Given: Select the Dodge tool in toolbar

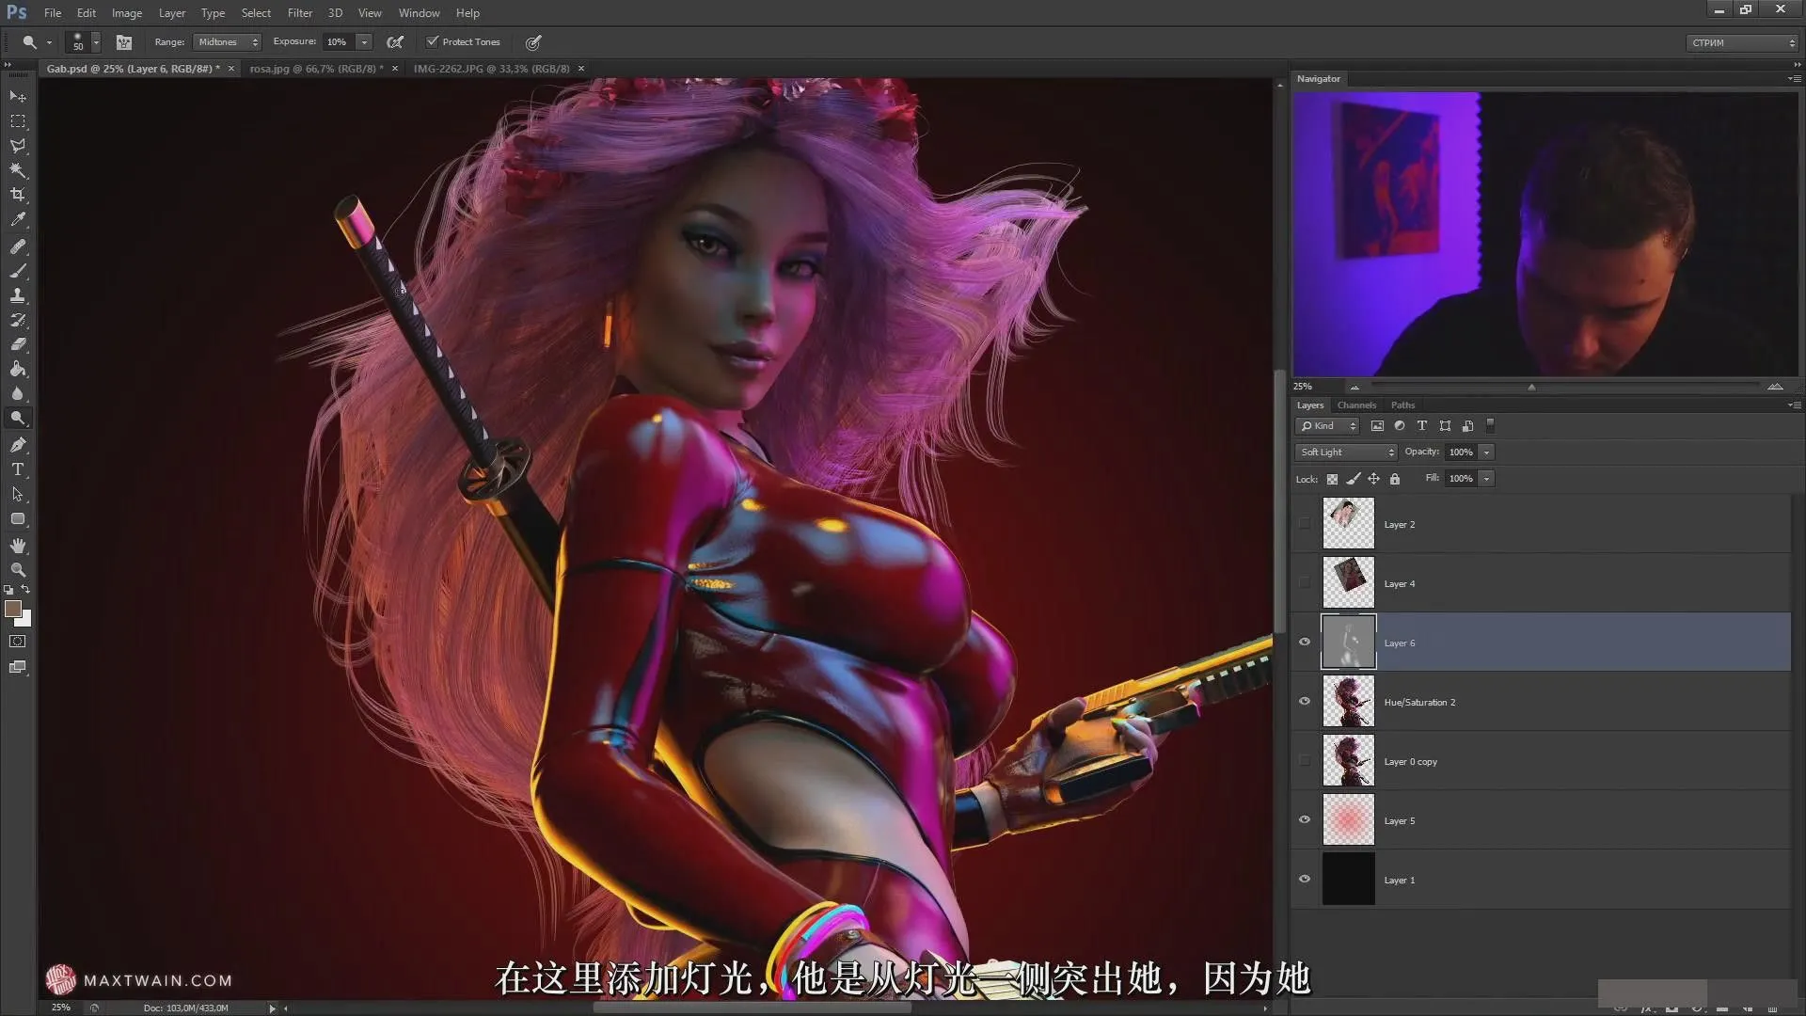Looking at the screenshot, I should click(x=17, y=418).
